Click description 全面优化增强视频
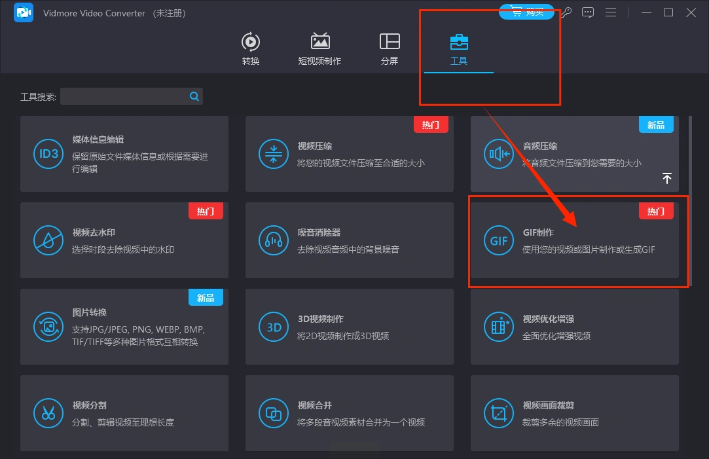The width and height of the screenshot is (709, 459). tap(556, 336)
